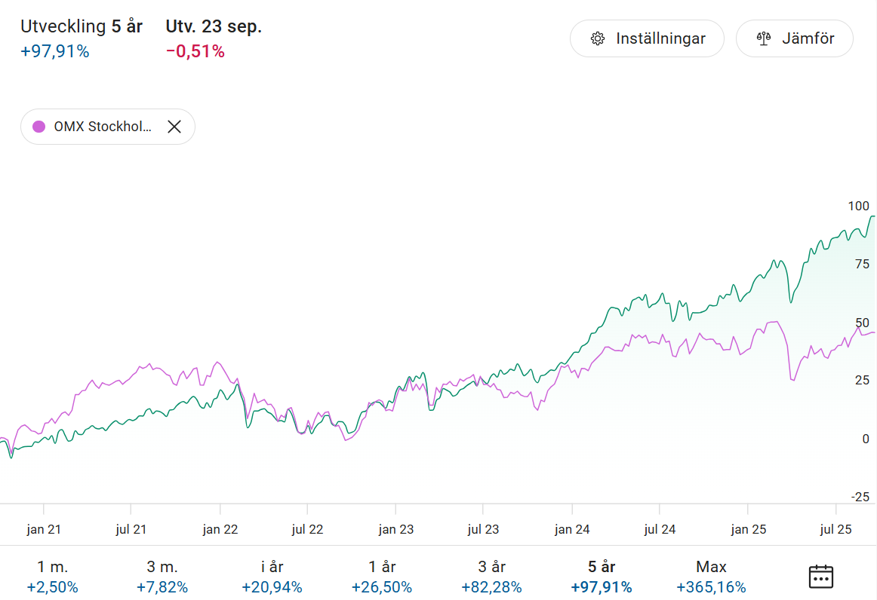Remove the OMX Stockholm comparison chip
This screenshot has width=877, height=600.
pos(174,127)
